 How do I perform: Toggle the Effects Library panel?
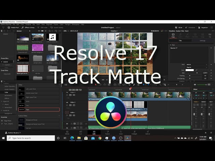tap(28, 28)
